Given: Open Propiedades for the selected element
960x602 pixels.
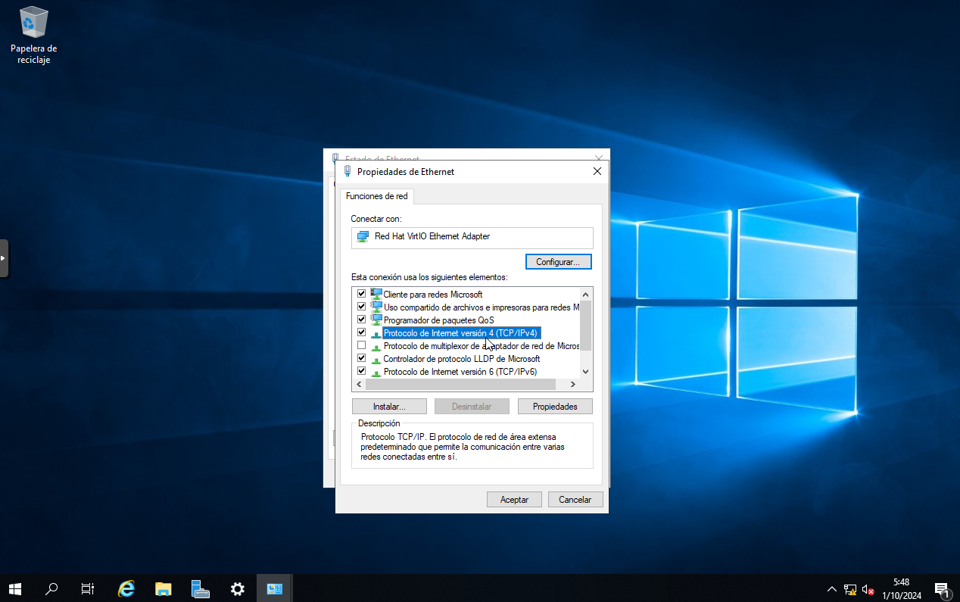Looking at the screenshot, I should pyautogui.click(x=555, y=407).
